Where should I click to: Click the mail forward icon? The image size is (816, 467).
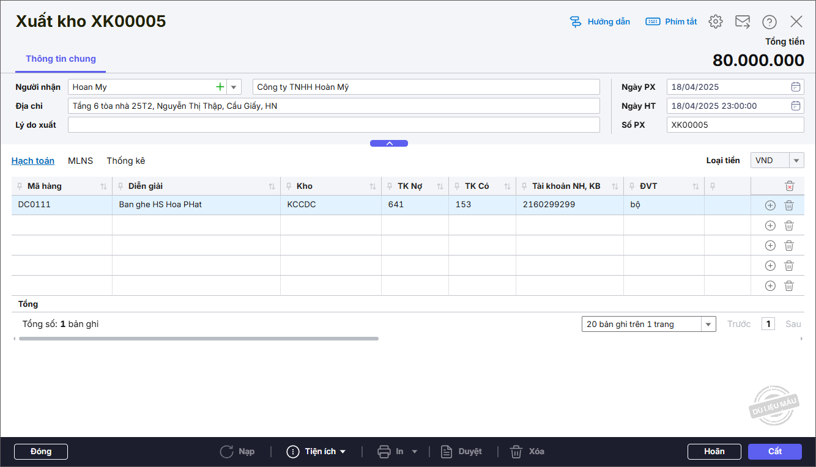click(742, 22)
